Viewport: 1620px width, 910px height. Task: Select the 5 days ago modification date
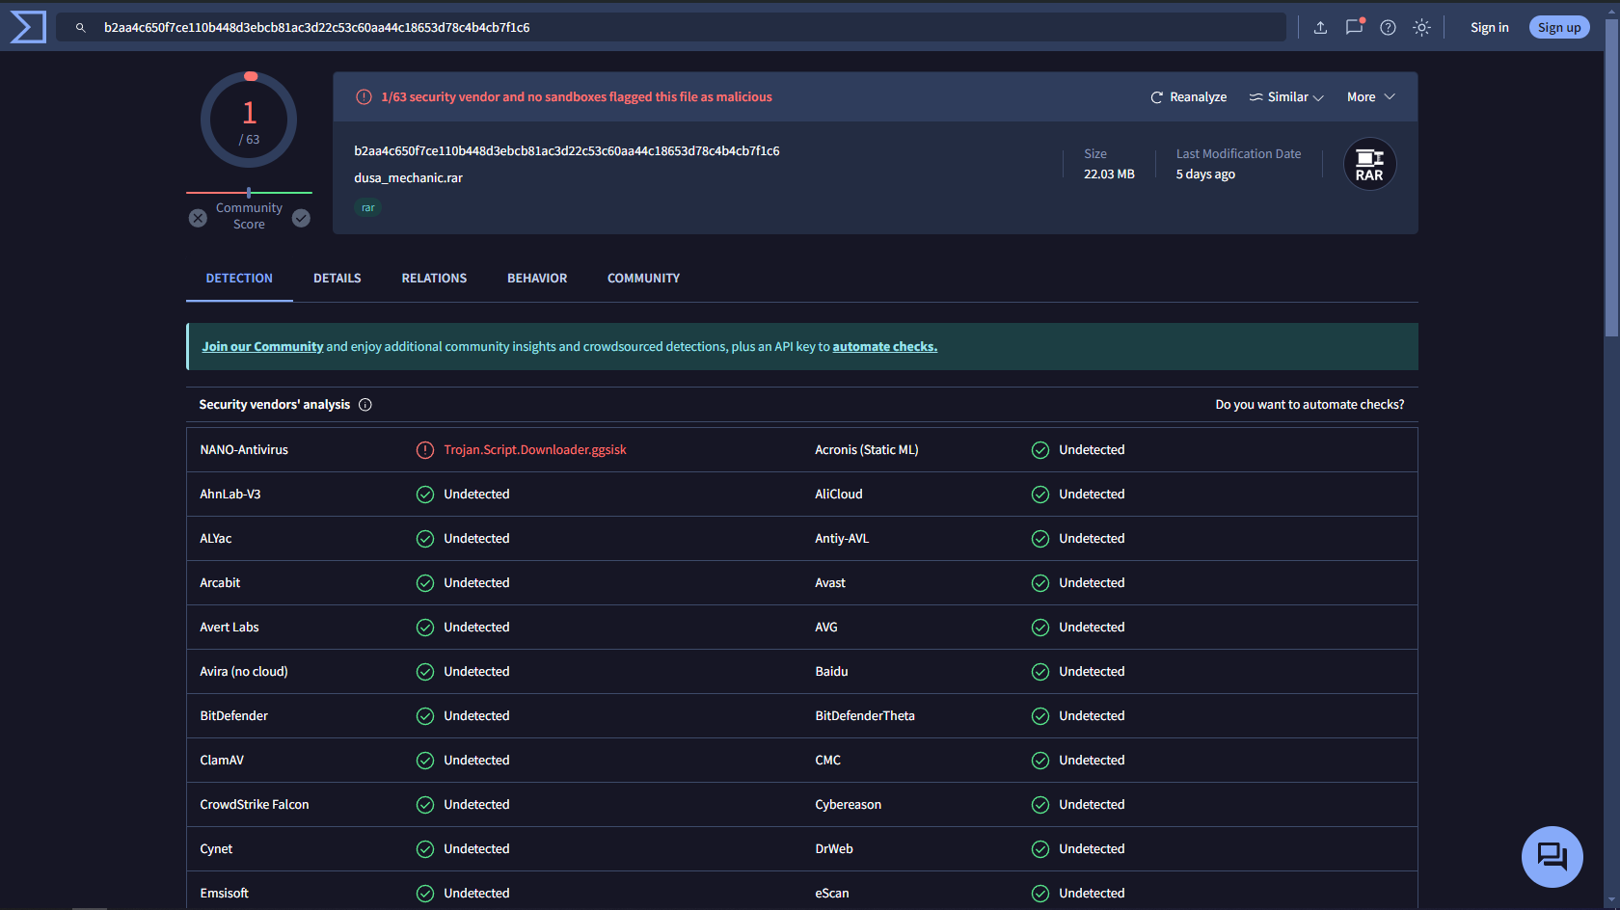point(1205,174)
